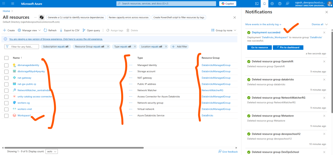The height and width of the screenshot is (155, 333).
Task: Open the context menu dots for dbmanagedidentity
Action: (131, 65)
